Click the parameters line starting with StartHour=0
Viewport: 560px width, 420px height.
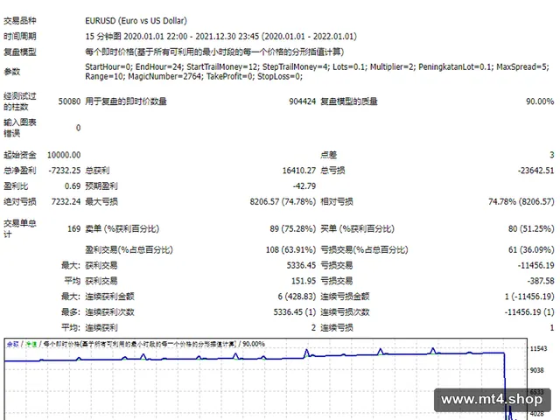(x=317, y=66)
